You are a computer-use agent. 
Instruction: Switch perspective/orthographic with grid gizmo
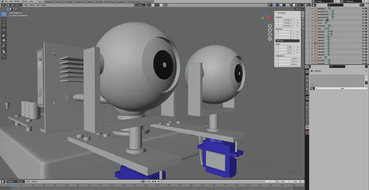click(270, 39)
